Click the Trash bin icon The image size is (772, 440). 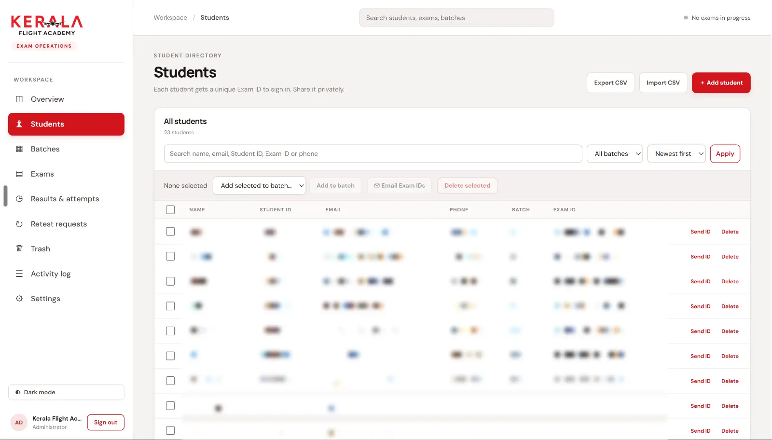[19, 248]
